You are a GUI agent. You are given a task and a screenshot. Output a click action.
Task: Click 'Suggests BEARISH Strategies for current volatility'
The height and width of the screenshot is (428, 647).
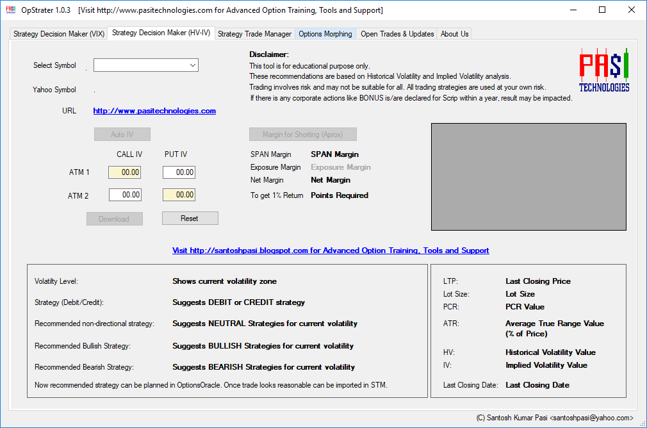(x=264, y=367)
